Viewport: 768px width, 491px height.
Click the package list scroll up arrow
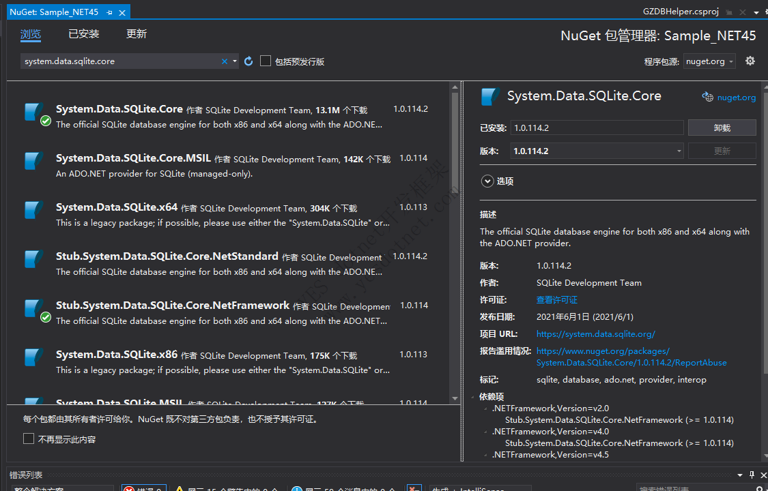(455, 87)
